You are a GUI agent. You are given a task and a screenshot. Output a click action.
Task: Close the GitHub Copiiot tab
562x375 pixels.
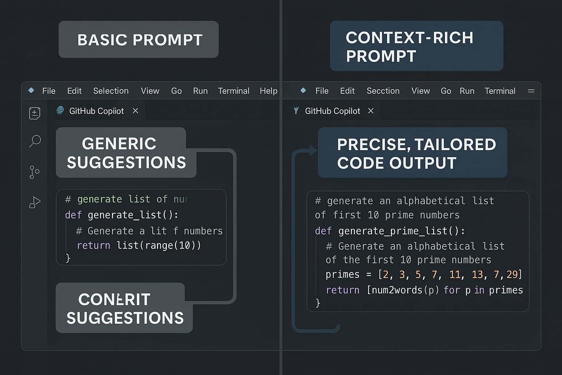click(135, 111)
